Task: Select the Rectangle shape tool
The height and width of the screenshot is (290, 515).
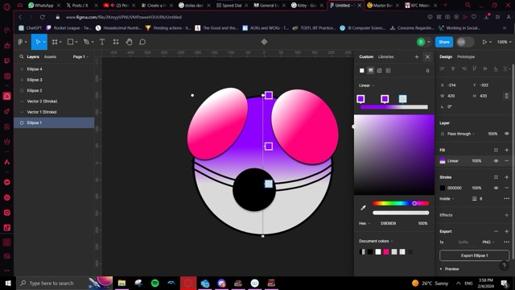Action: click(x=70, y=42)
